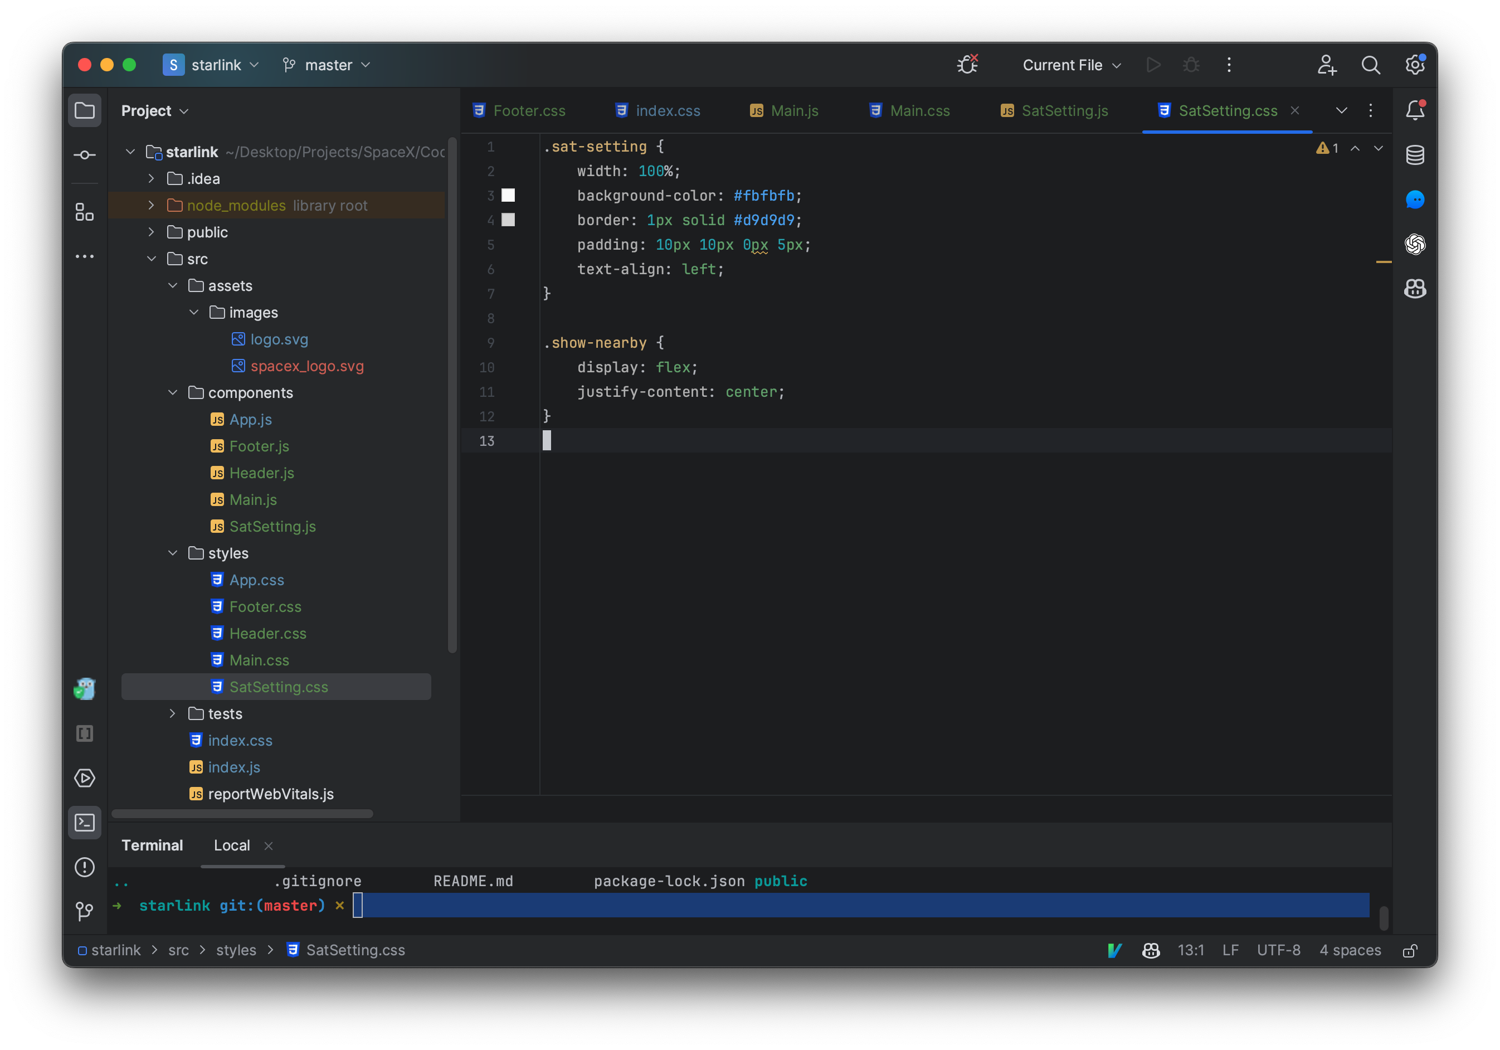
Task: Close the SatSetting.css editor tab
Action: coord(1298,109)
